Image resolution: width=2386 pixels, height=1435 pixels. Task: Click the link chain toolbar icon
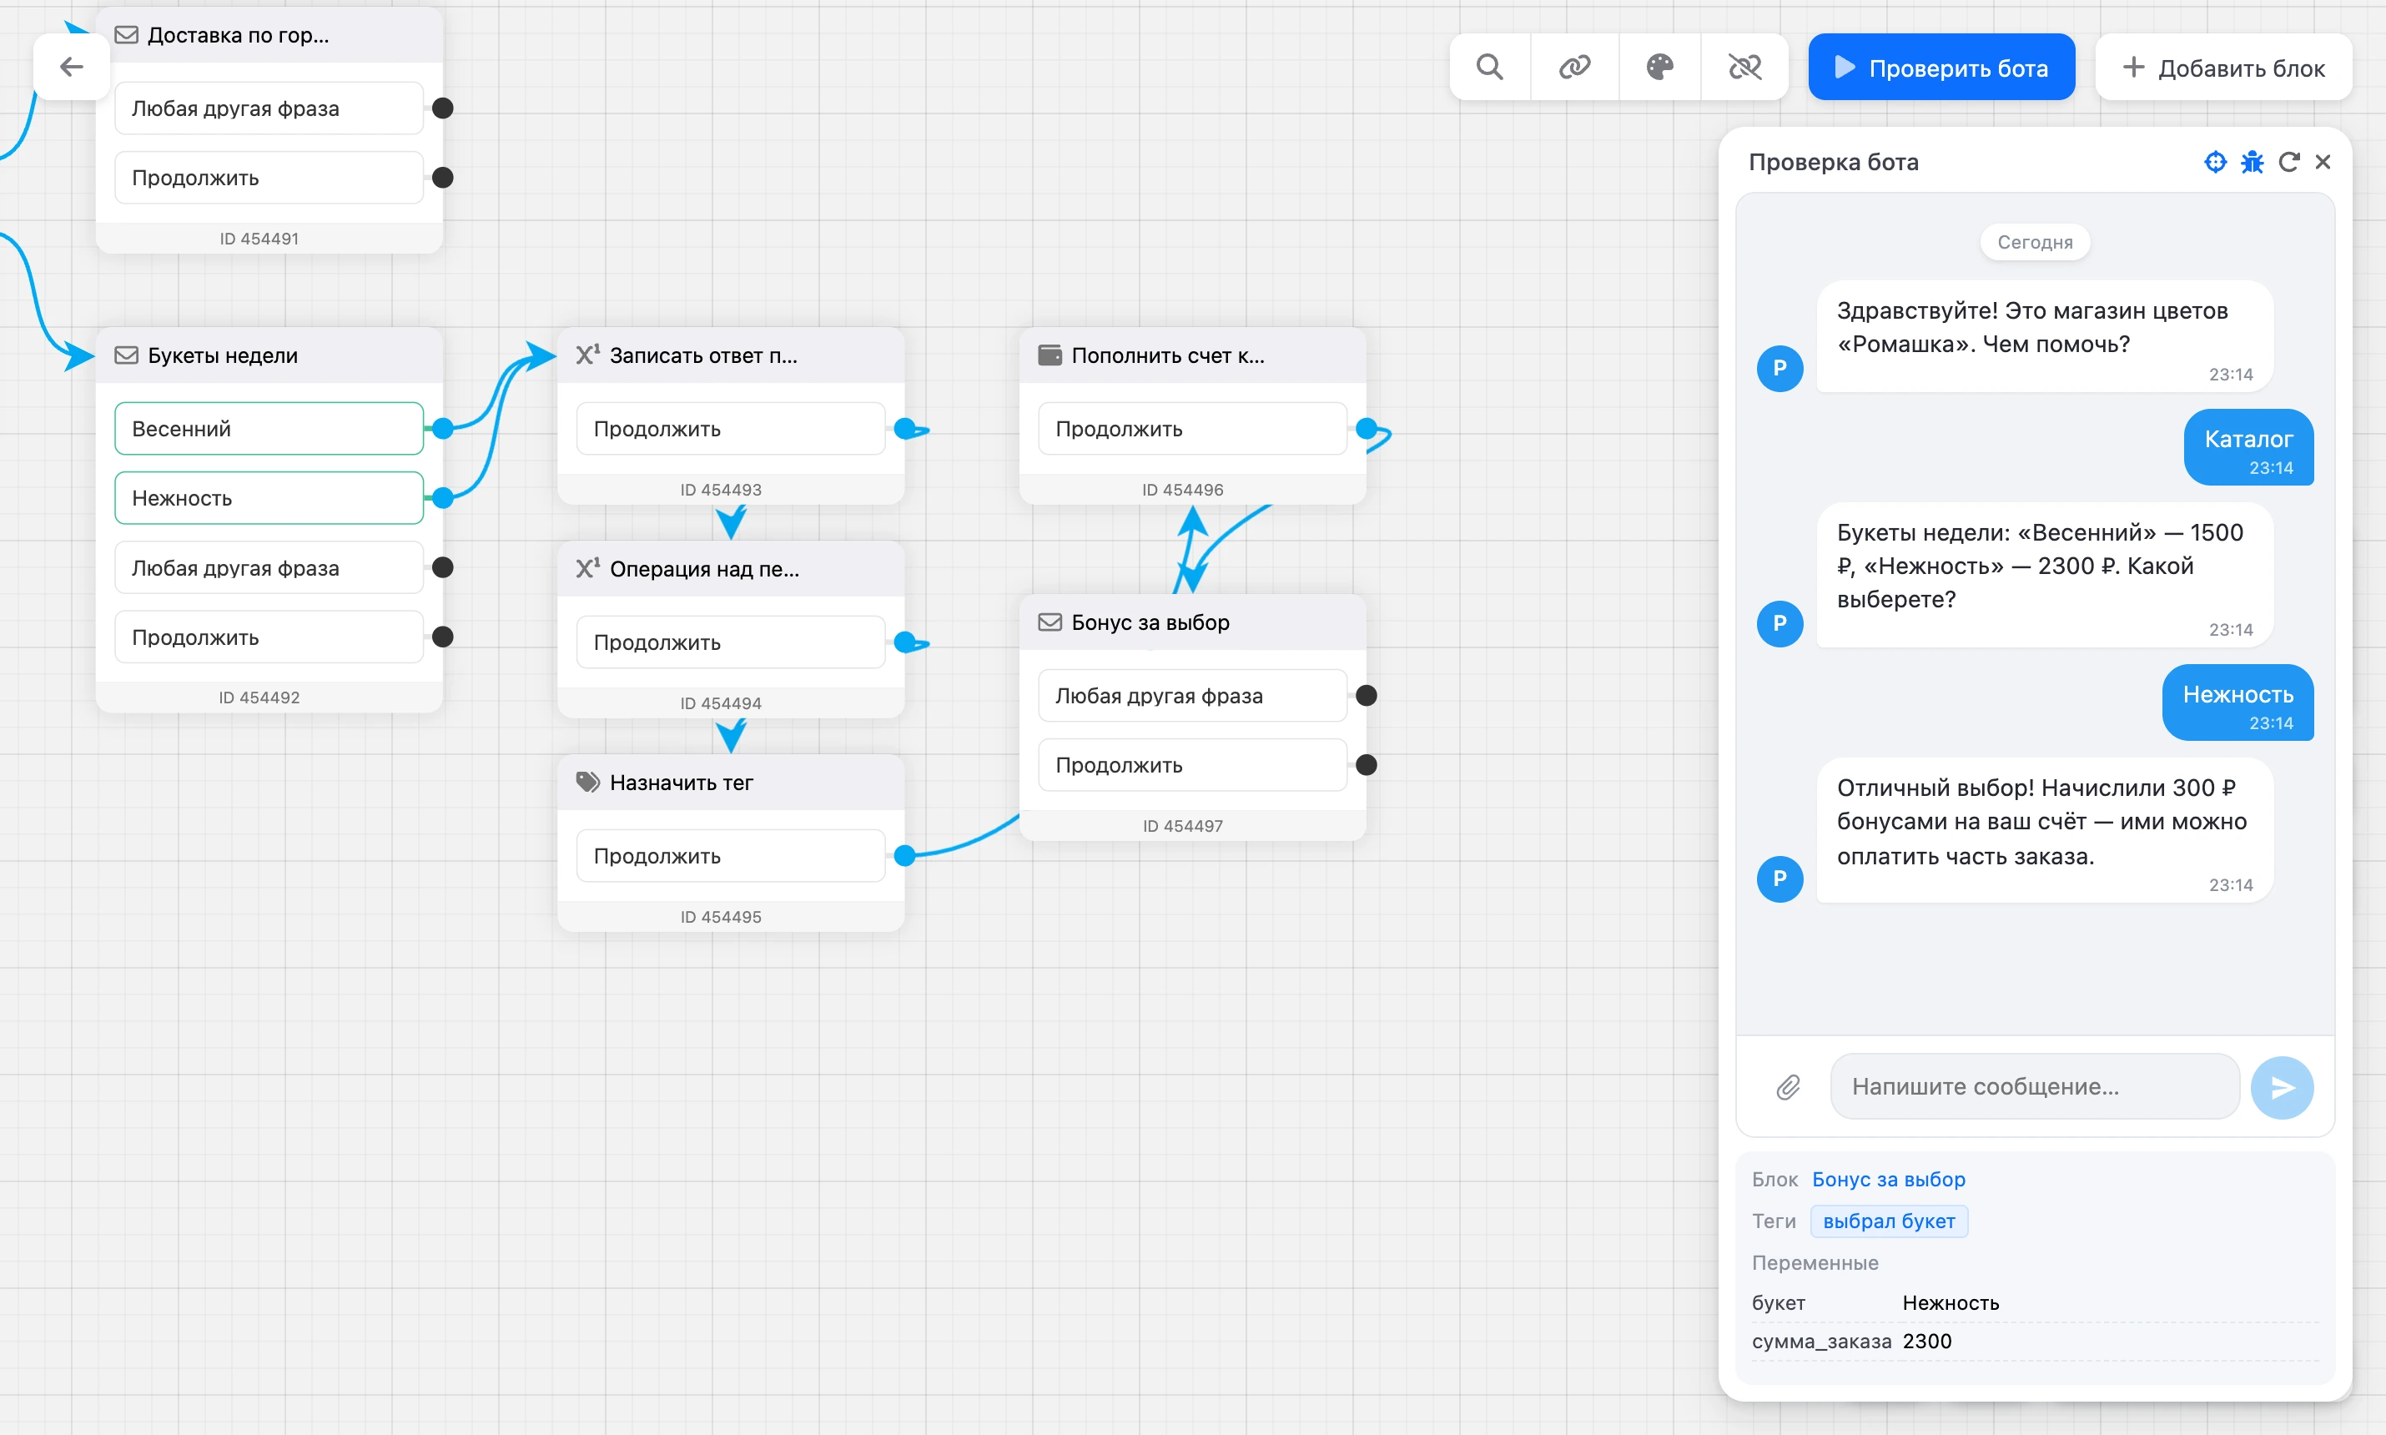(x=1575, y=67)
